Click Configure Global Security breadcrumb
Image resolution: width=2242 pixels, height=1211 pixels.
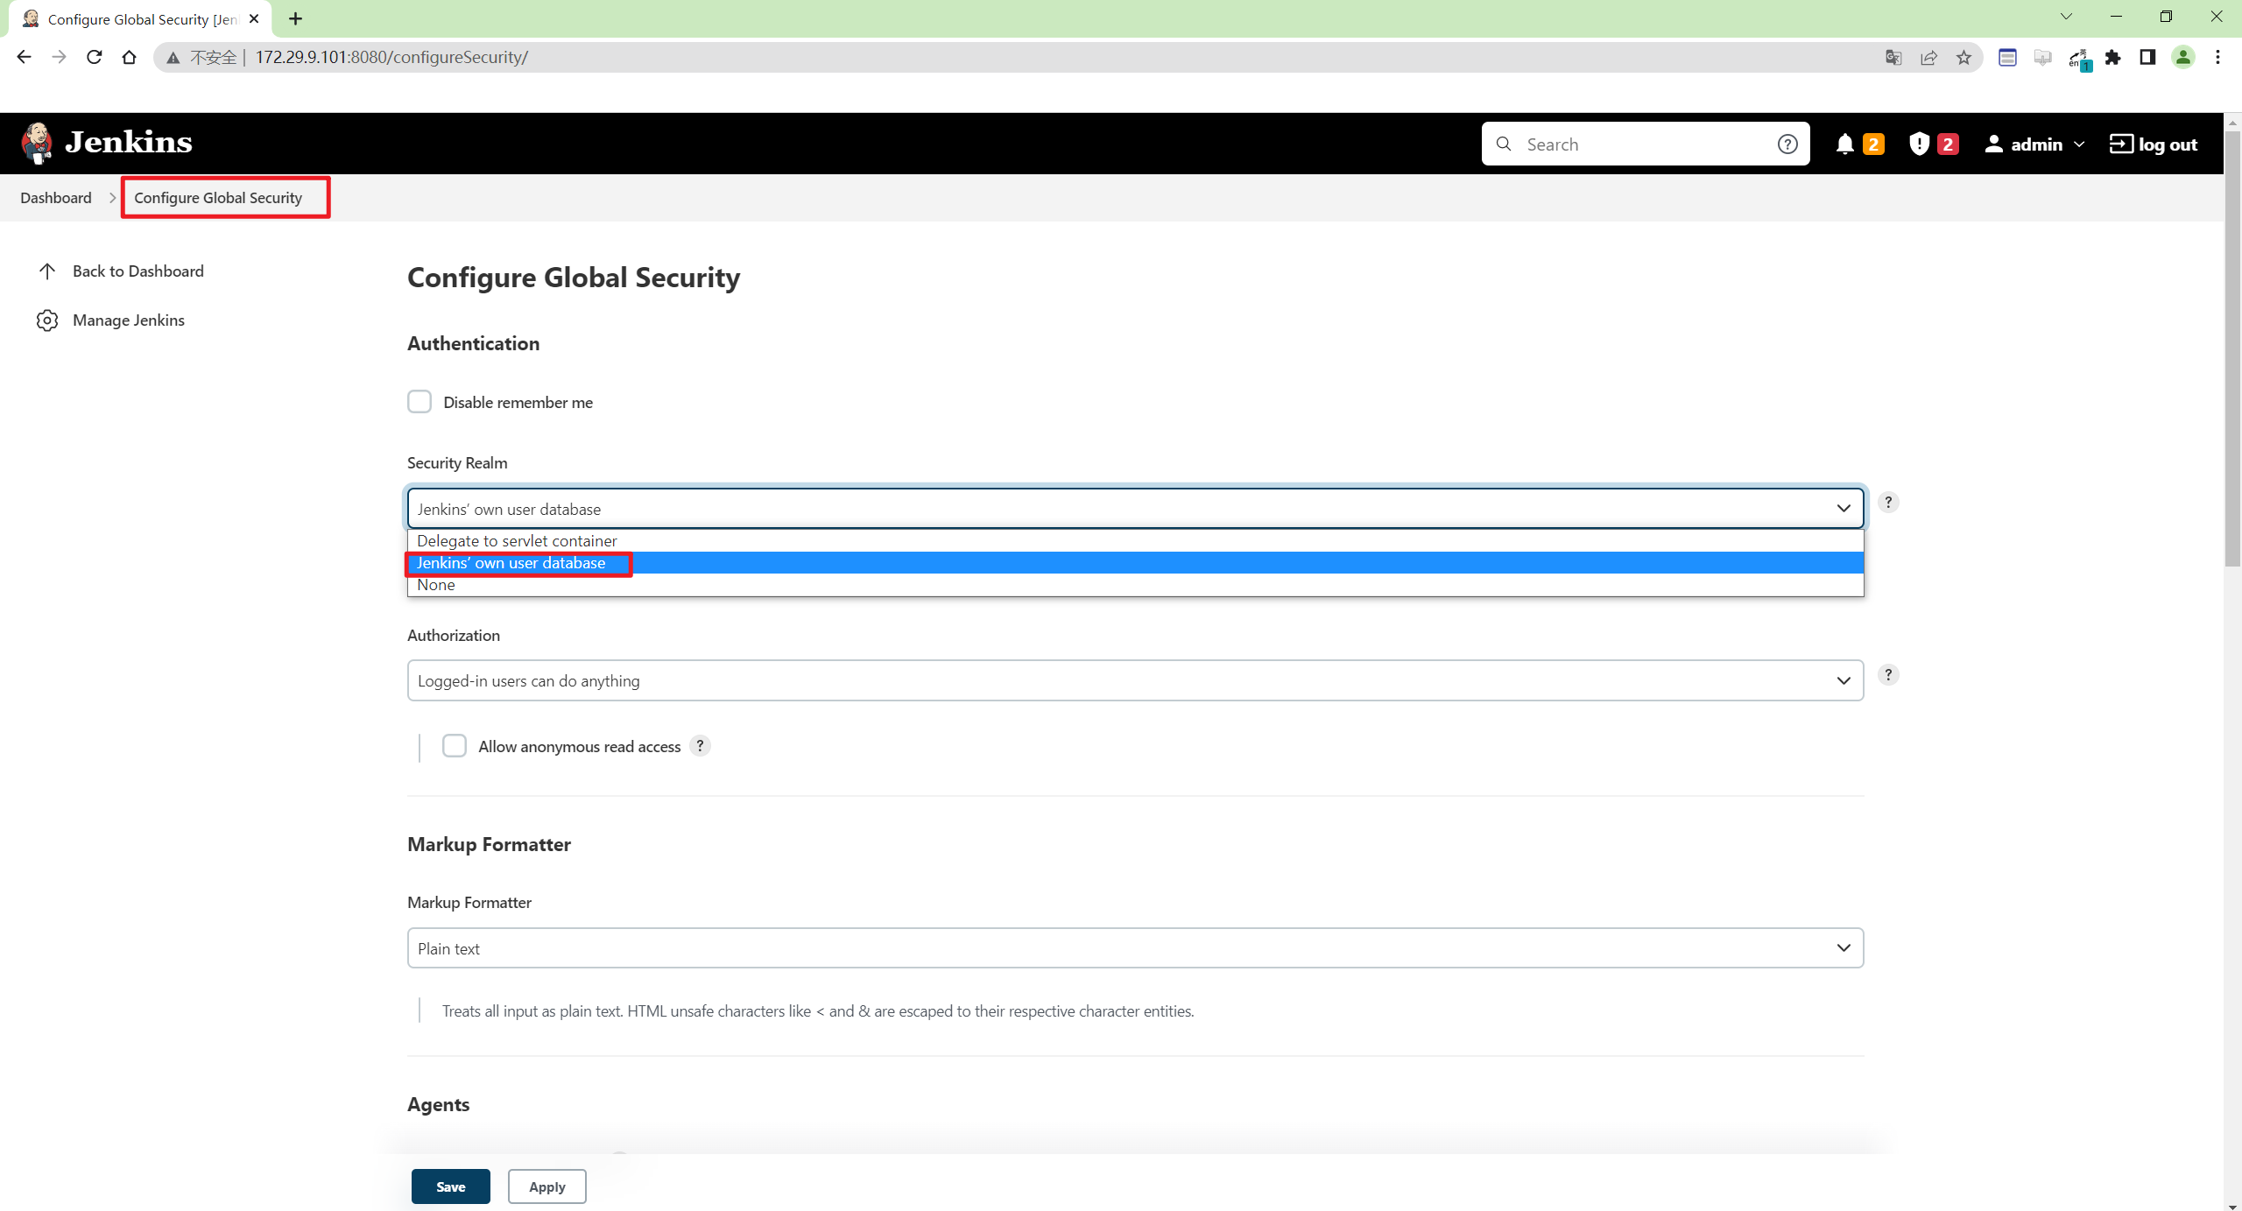(218, 198)
